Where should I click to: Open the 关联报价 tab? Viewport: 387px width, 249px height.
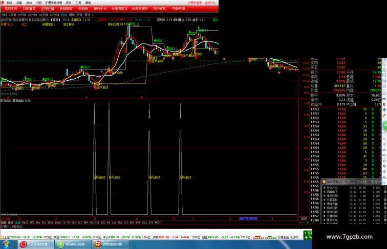17,227
